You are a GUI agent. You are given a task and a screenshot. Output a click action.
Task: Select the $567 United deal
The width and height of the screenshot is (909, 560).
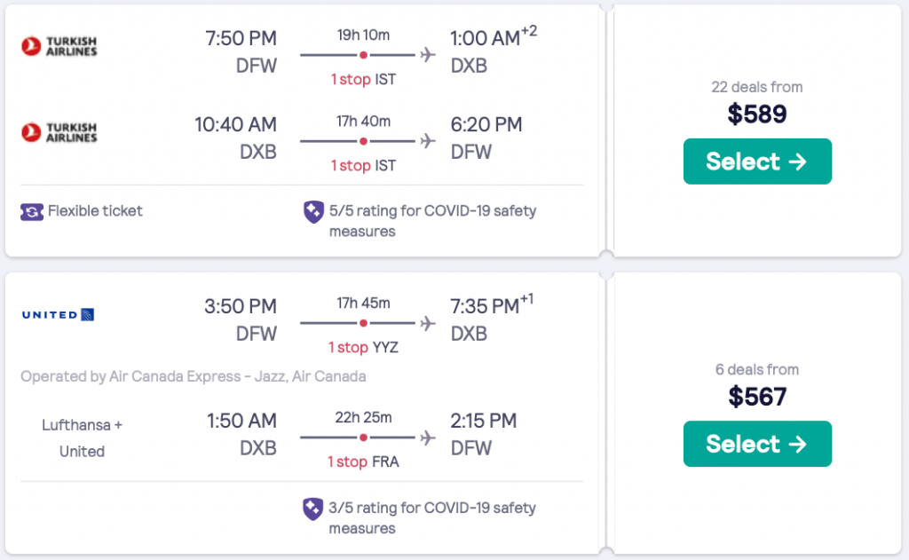[756, 444]
